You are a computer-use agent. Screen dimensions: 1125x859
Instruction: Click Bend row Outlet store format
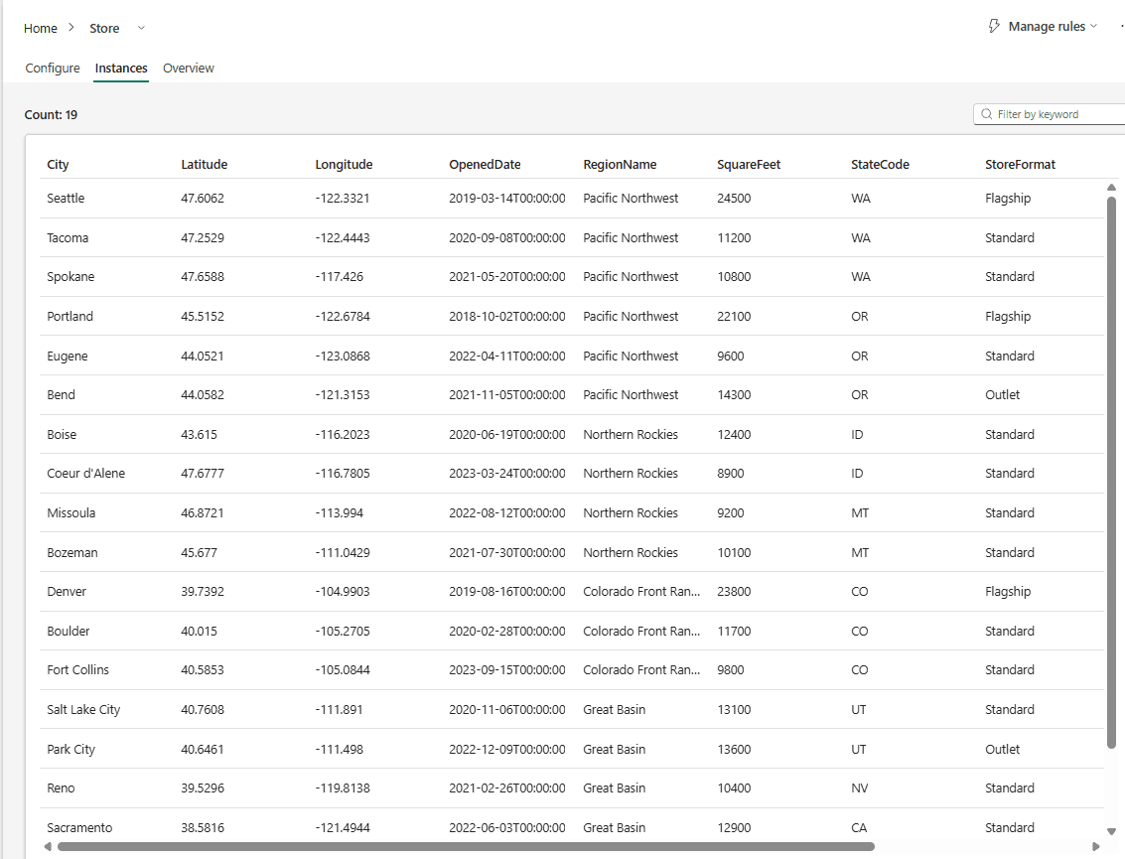tap(1002, 394)
